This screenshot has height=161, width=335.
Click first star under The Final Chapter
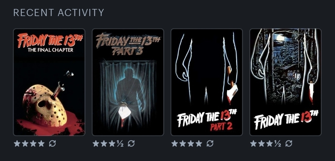(x=17, y=144)
